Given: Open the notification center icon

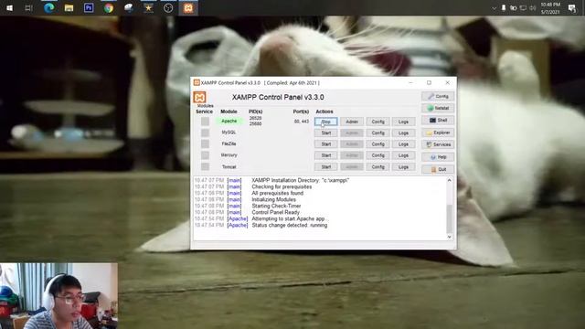Looking at the screenshot, I should click(x=572, y=8).
